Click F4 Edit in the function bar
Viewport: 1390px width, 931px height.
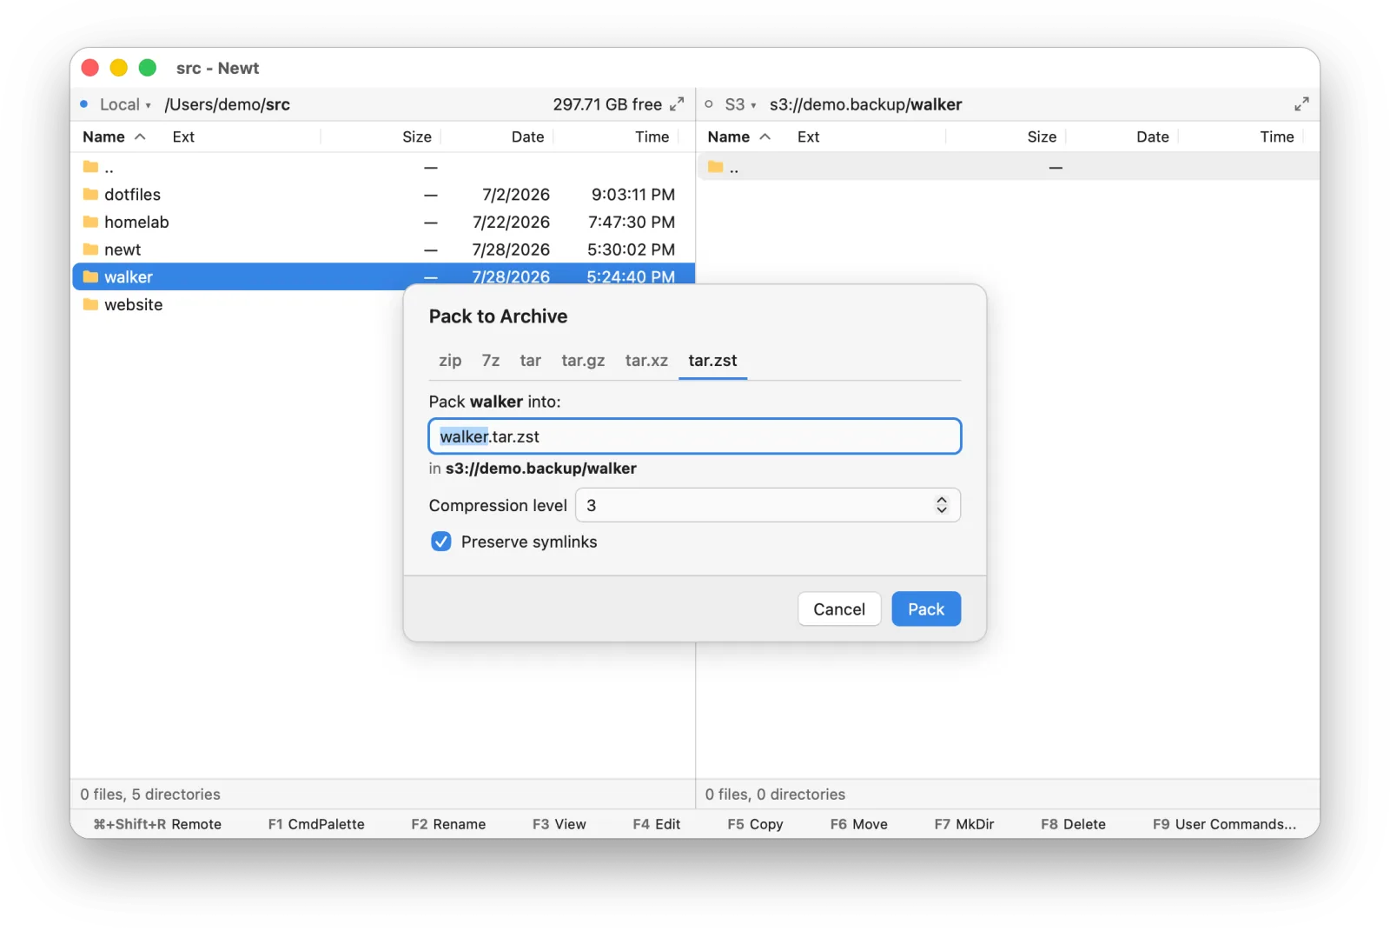coord(656,824)
